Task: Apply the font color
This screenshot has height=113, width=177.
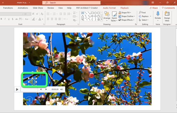Action: (x=40, y=19)
